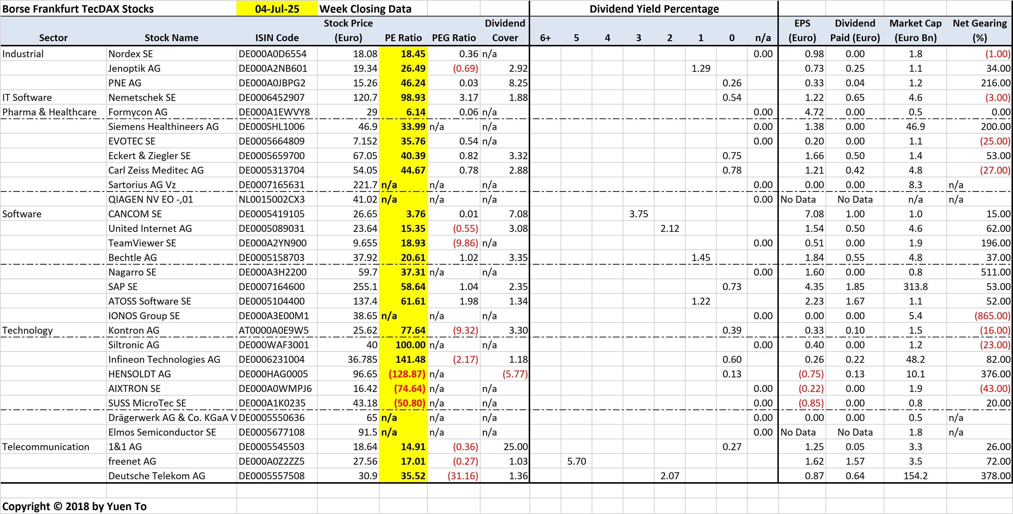Click the PE Ratio column header

point(403,38)
